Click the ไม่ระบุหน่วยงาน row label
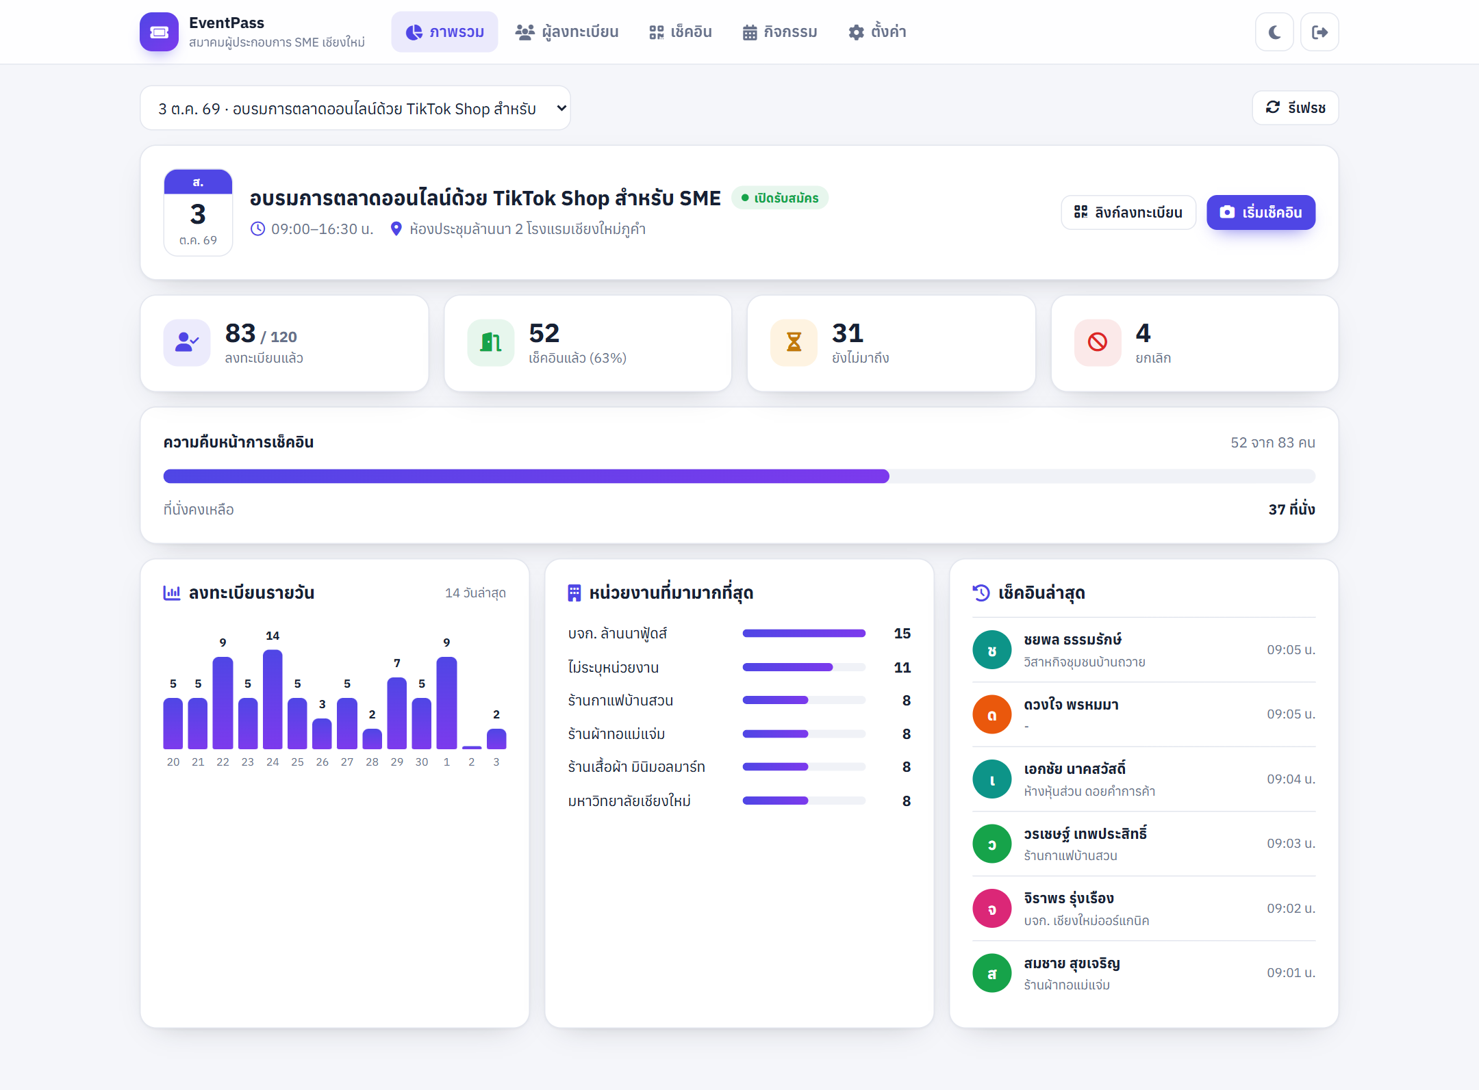This screenshot has height=1090, width=1479. click(x=613, y=667)
